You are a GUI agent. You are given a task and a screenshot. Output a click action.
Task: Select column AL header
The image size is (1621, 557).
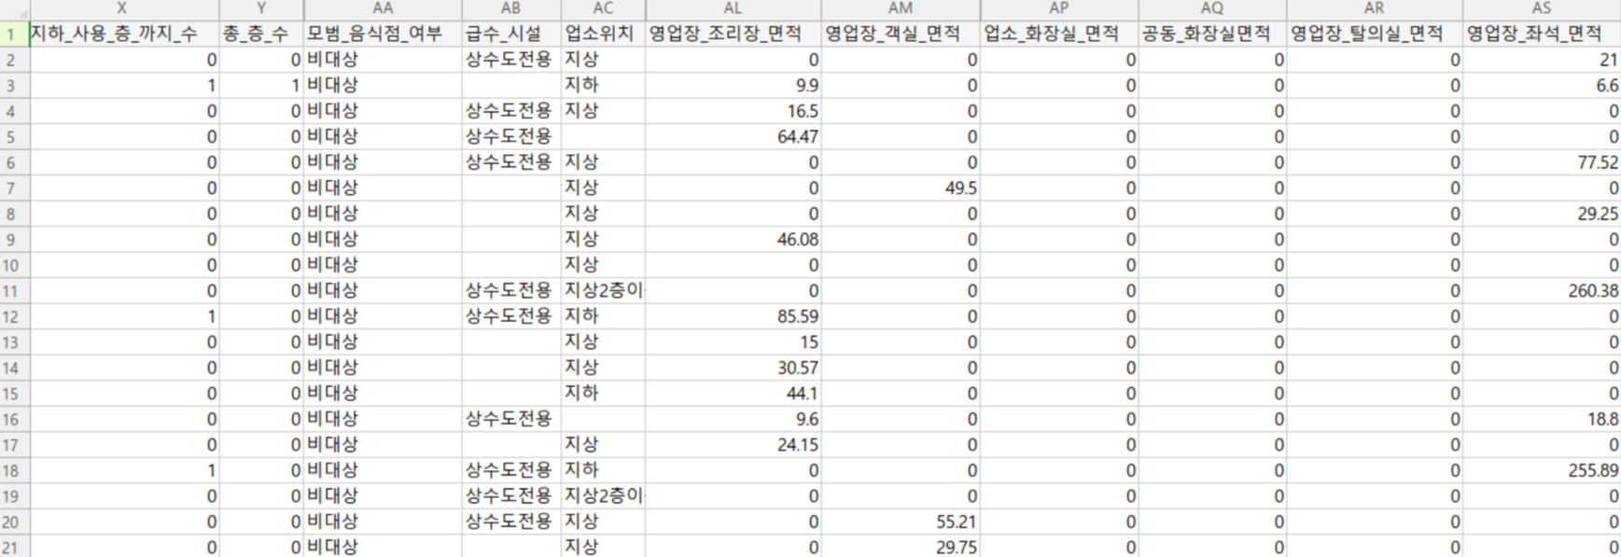click(x=734, y=8)
